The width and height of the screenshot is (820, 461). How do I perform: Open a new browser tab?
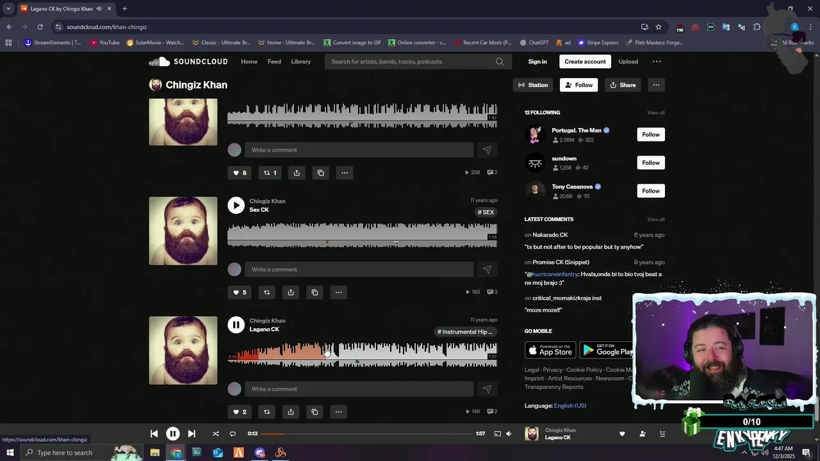coord(124,9)
